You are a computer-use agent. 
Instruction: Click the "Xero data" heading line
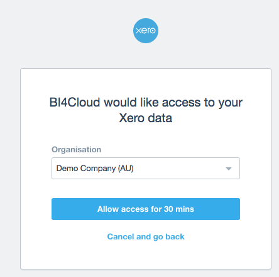[146, 118]
